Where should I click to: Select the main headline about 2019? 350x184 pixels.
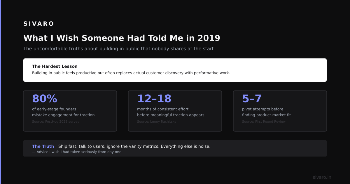coord(122,38)
